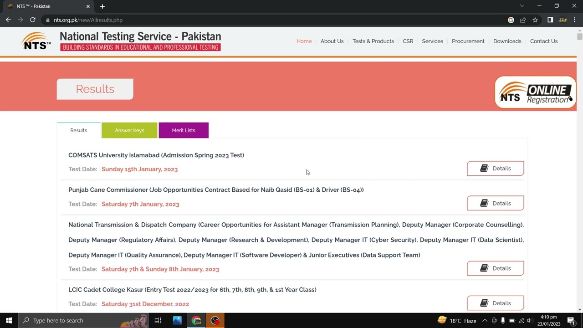Open a new browser tab
This screenshot has height=328, width=583.
(102, 6)
